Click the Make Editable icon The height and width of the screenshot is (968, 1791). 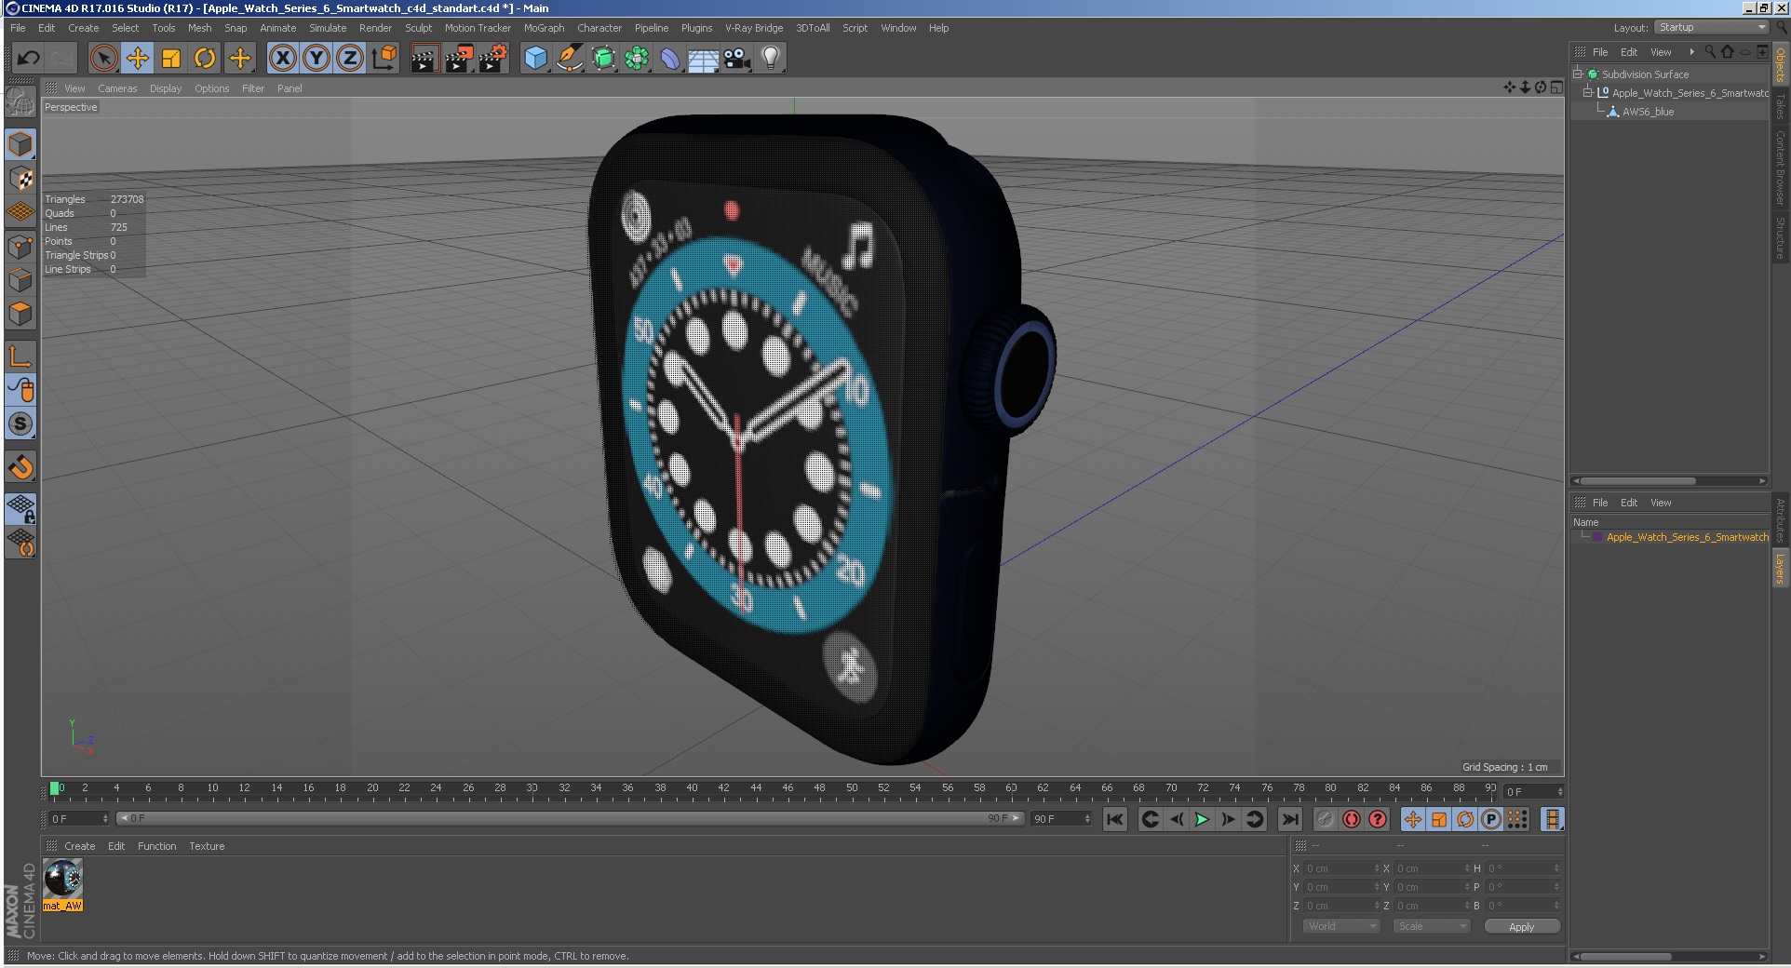click(20, 100)
